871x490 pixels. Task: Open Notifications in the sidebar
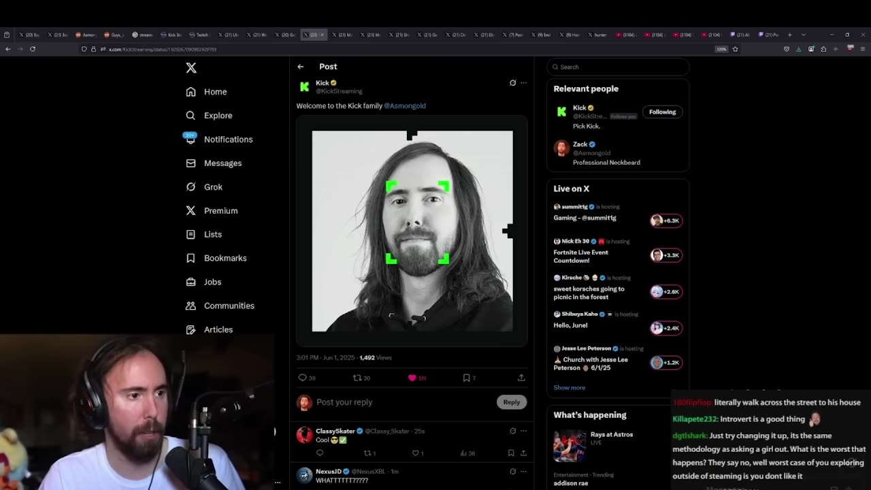(218, 140)
